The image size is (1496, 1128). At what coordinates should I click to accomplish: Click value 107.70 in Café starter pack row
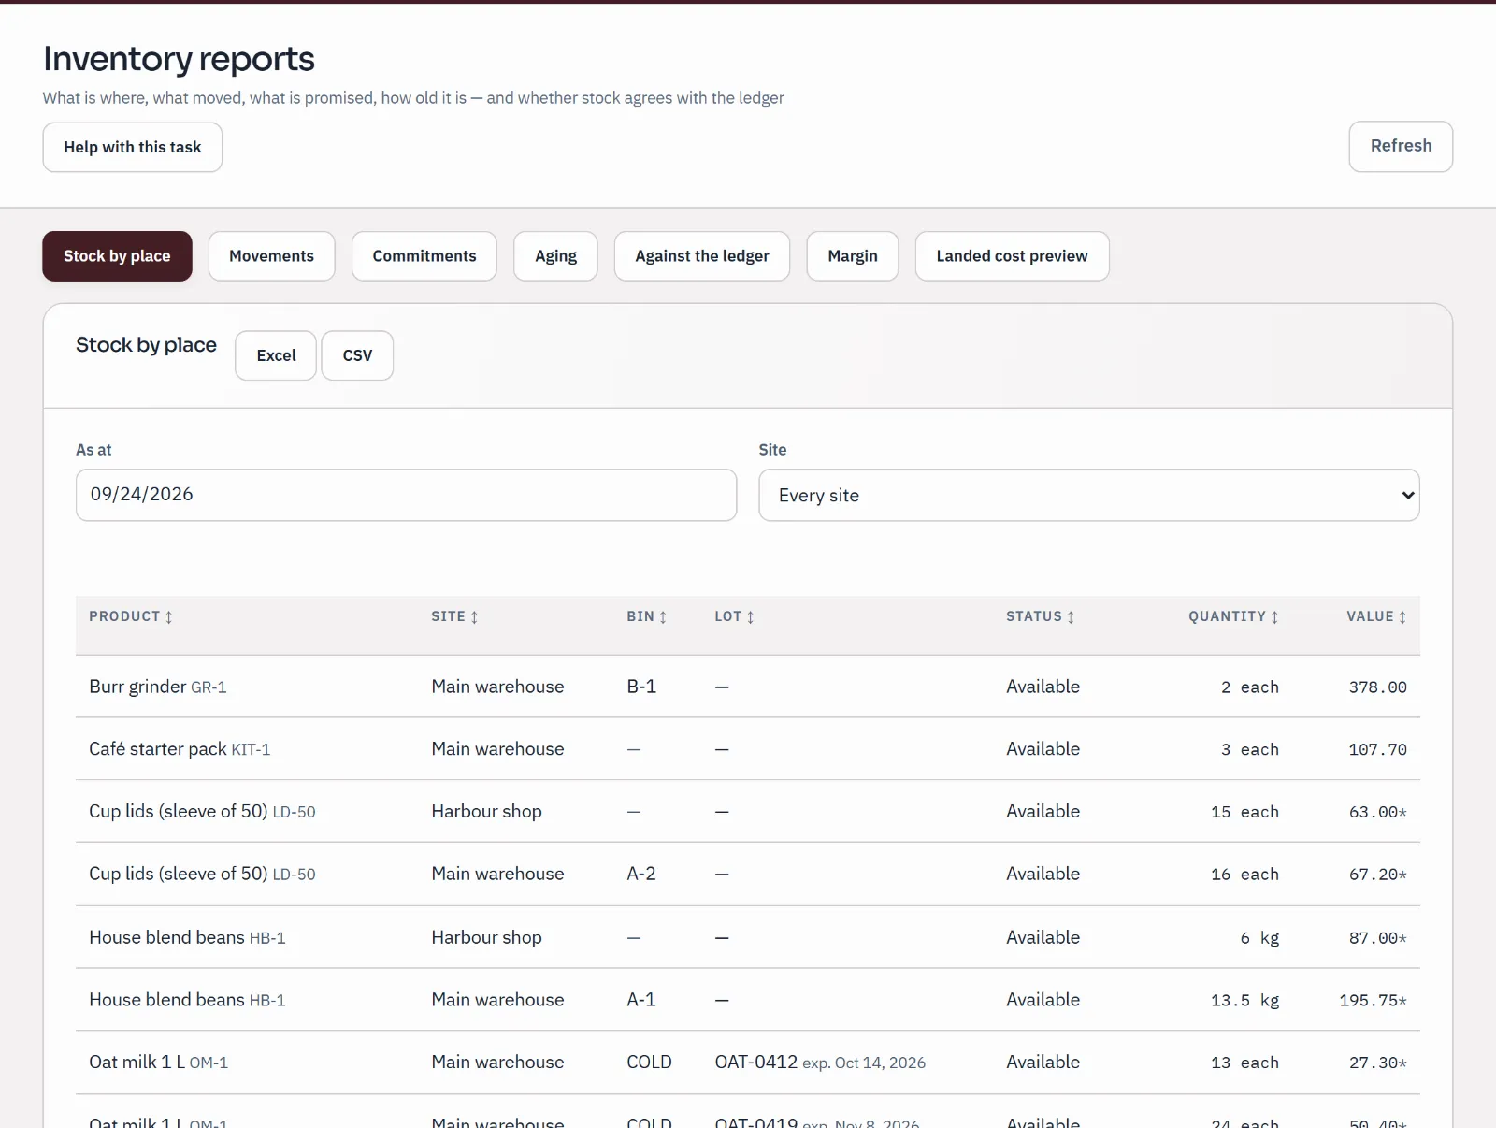click(1377, 750)
